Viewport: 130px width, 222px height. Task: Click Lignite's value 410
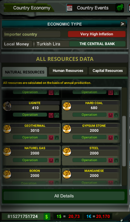click(35, 108)
